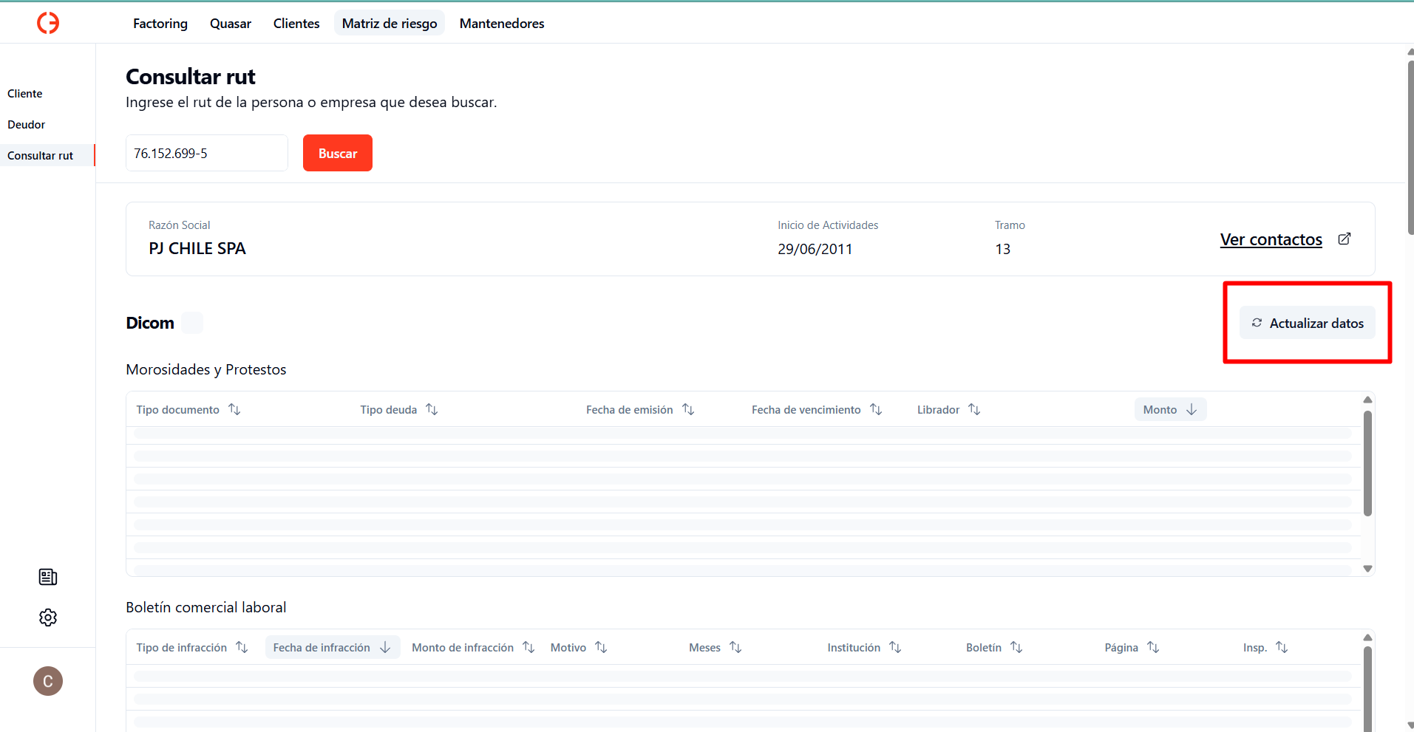This screenshot has height=732, width=1414.
Task: Open the news document sidebar icon
Action: [x=48, y=577]
